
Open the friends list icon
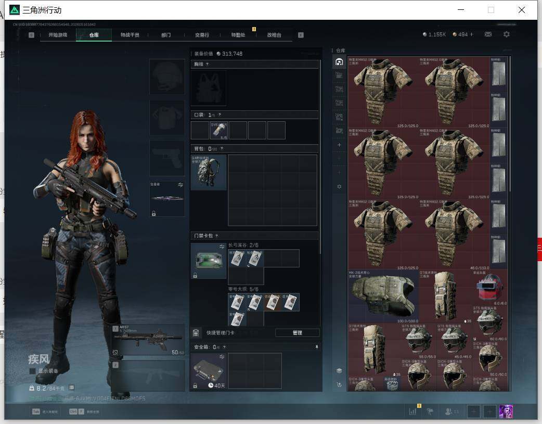[452, 411]
